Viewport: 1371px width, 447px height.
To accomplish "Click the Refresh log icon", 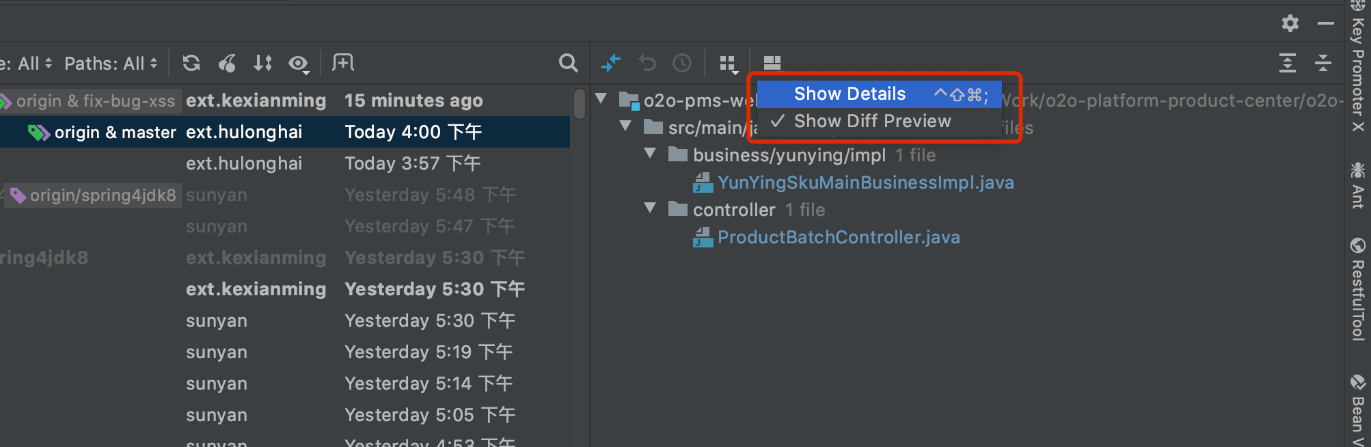I will [191, 64].
